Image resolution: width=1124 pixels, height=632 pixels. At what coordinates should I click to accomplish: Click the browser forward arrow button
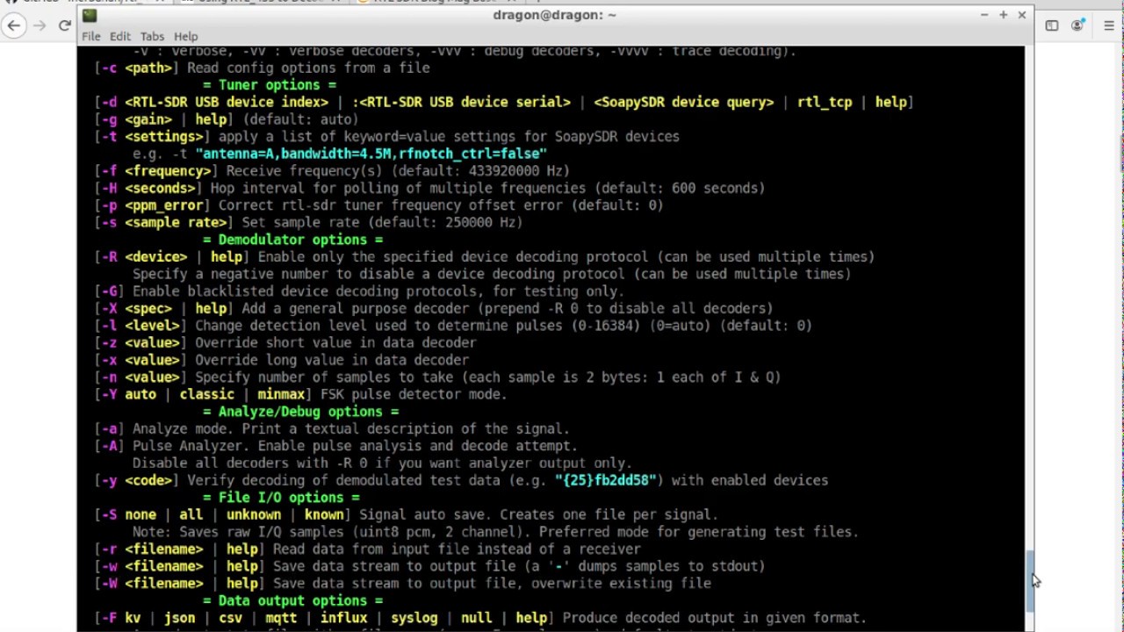pos(39,25)
